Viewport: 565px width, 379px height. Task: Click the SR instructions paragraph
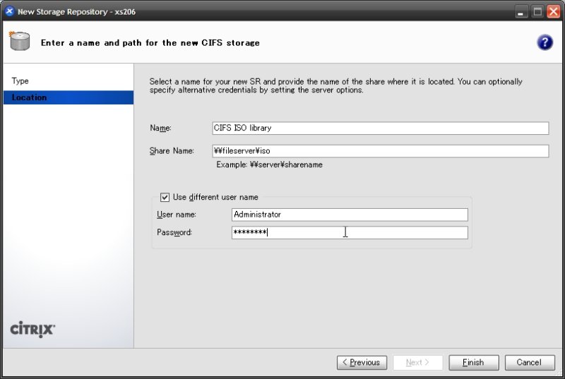336,85
